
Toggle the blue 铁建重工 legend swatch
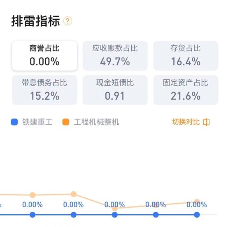(14, 122)
